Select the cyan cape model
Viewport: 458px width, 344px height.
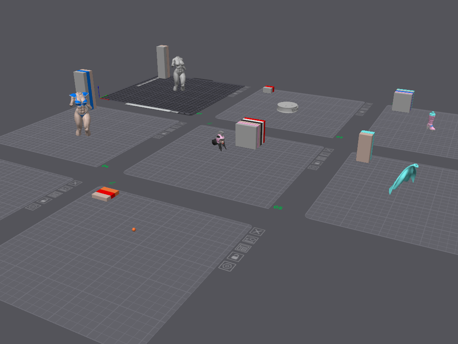[x=404, y=178]
